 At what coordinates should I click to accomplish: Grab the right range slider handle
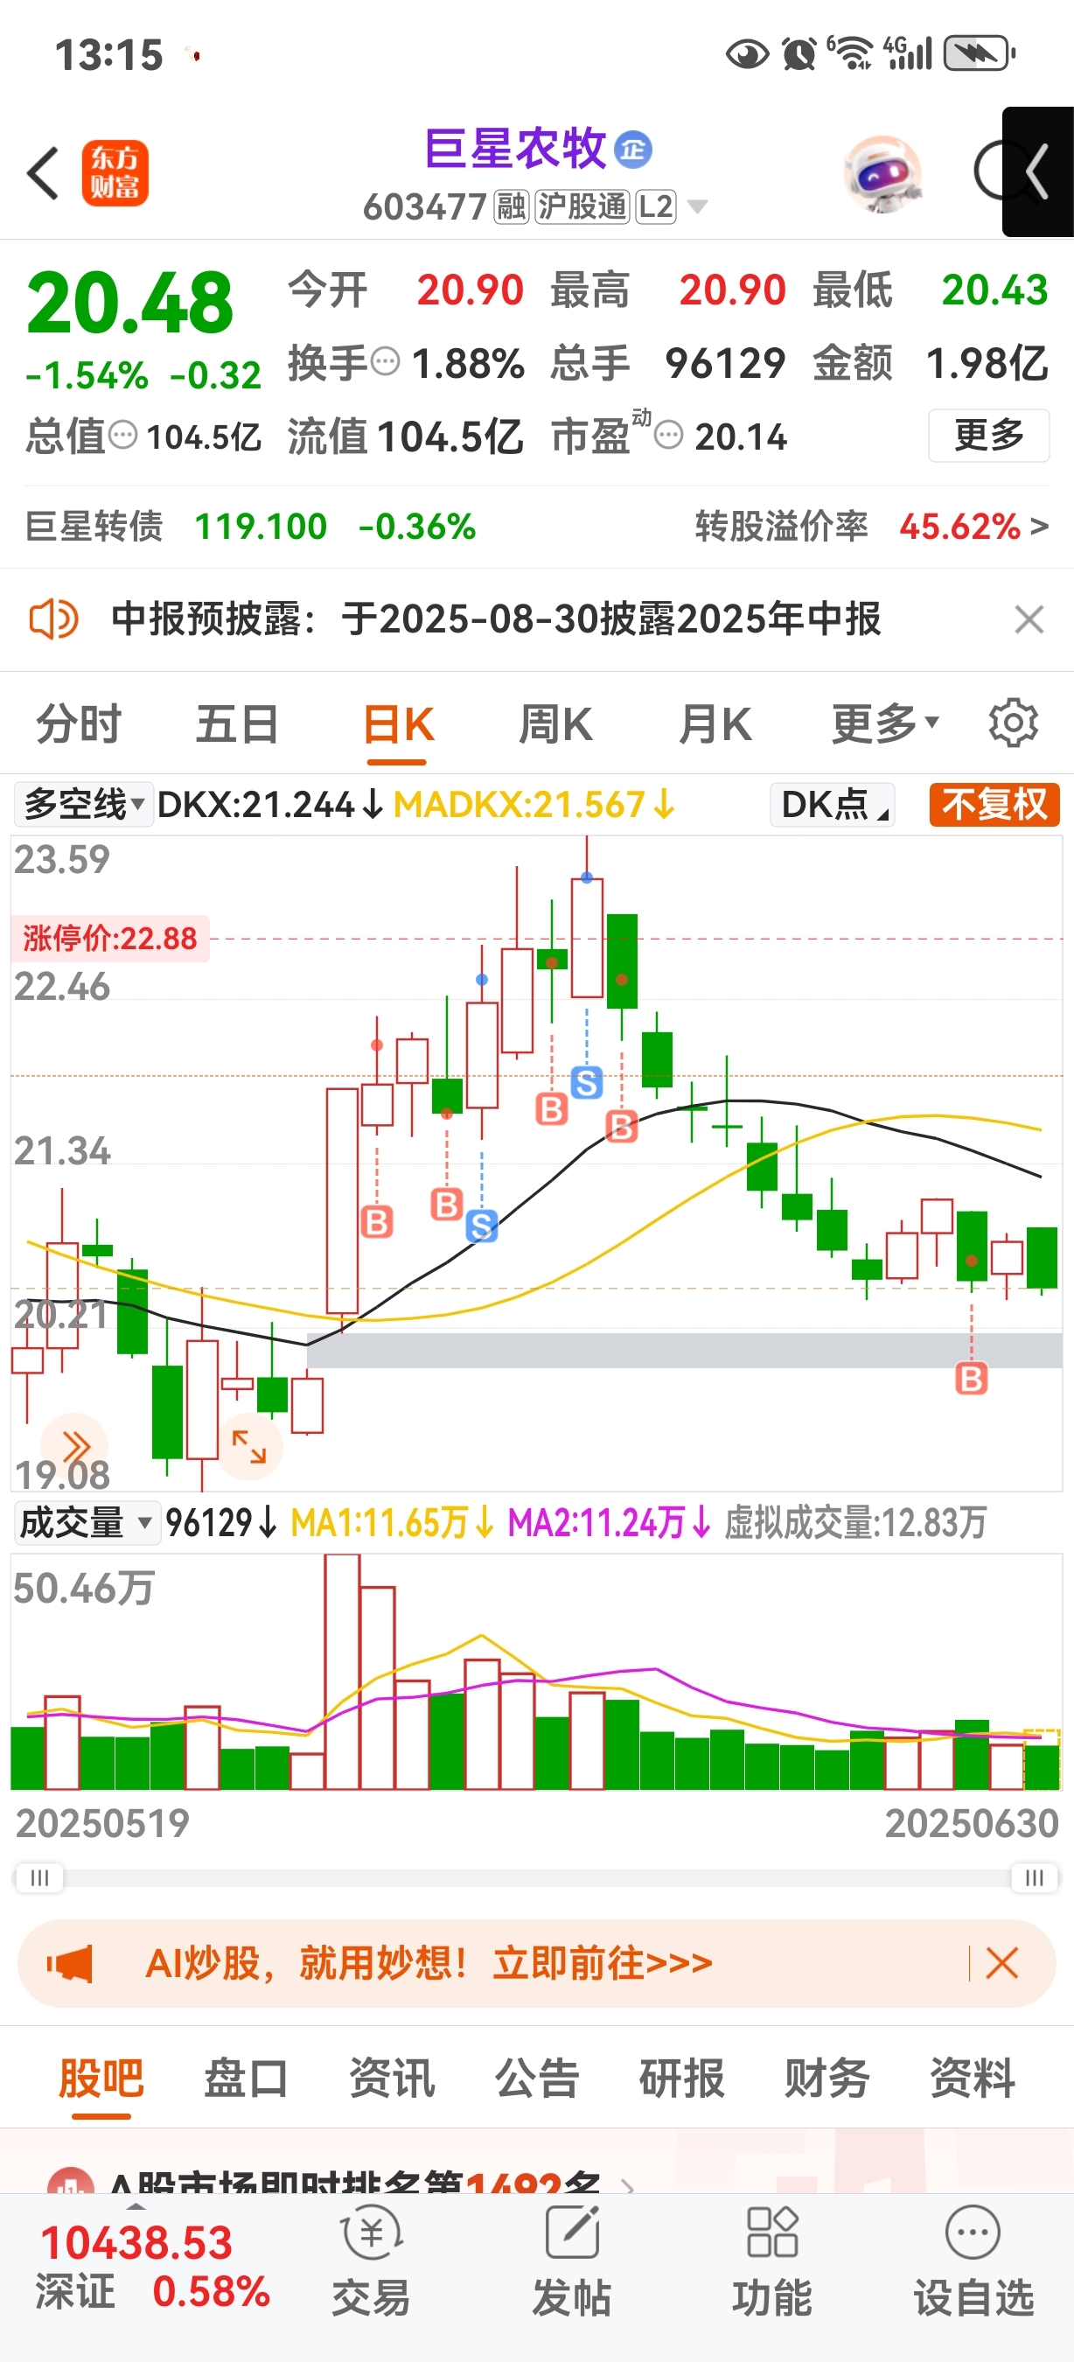click(x=1035, y=1877)
